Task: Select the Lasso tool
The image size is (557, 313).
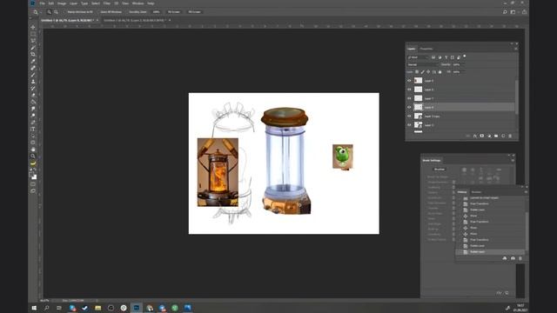Action: click(33, 41)
